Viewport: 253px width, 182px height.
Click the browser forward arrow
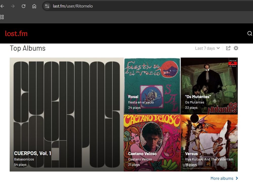pos(13,6)
